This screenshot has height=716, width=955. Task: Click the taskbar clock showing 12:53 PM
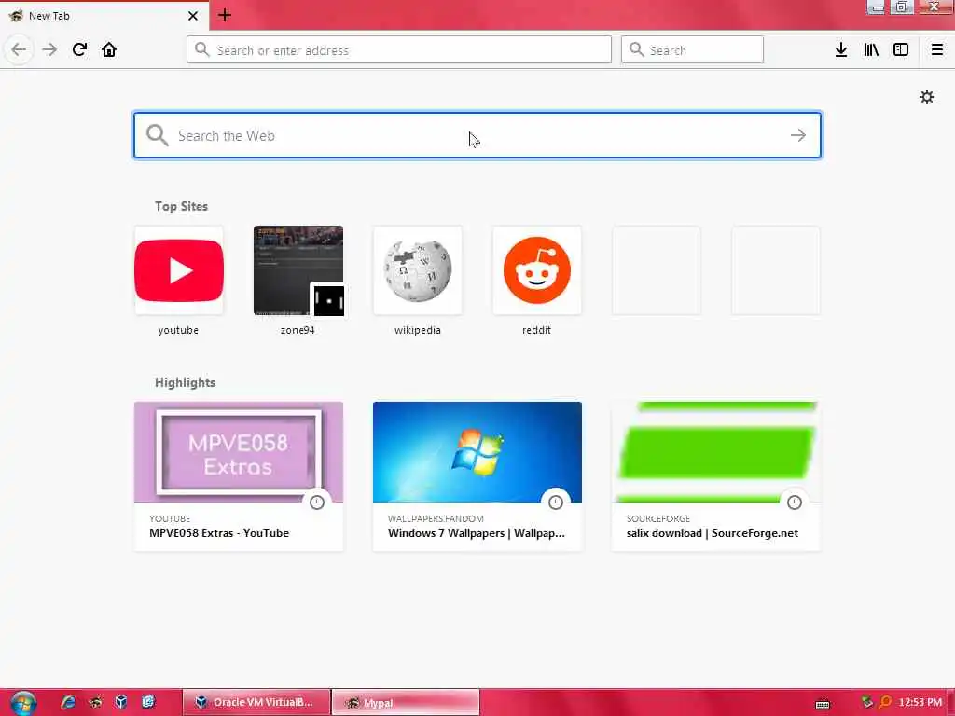(920, 702)
